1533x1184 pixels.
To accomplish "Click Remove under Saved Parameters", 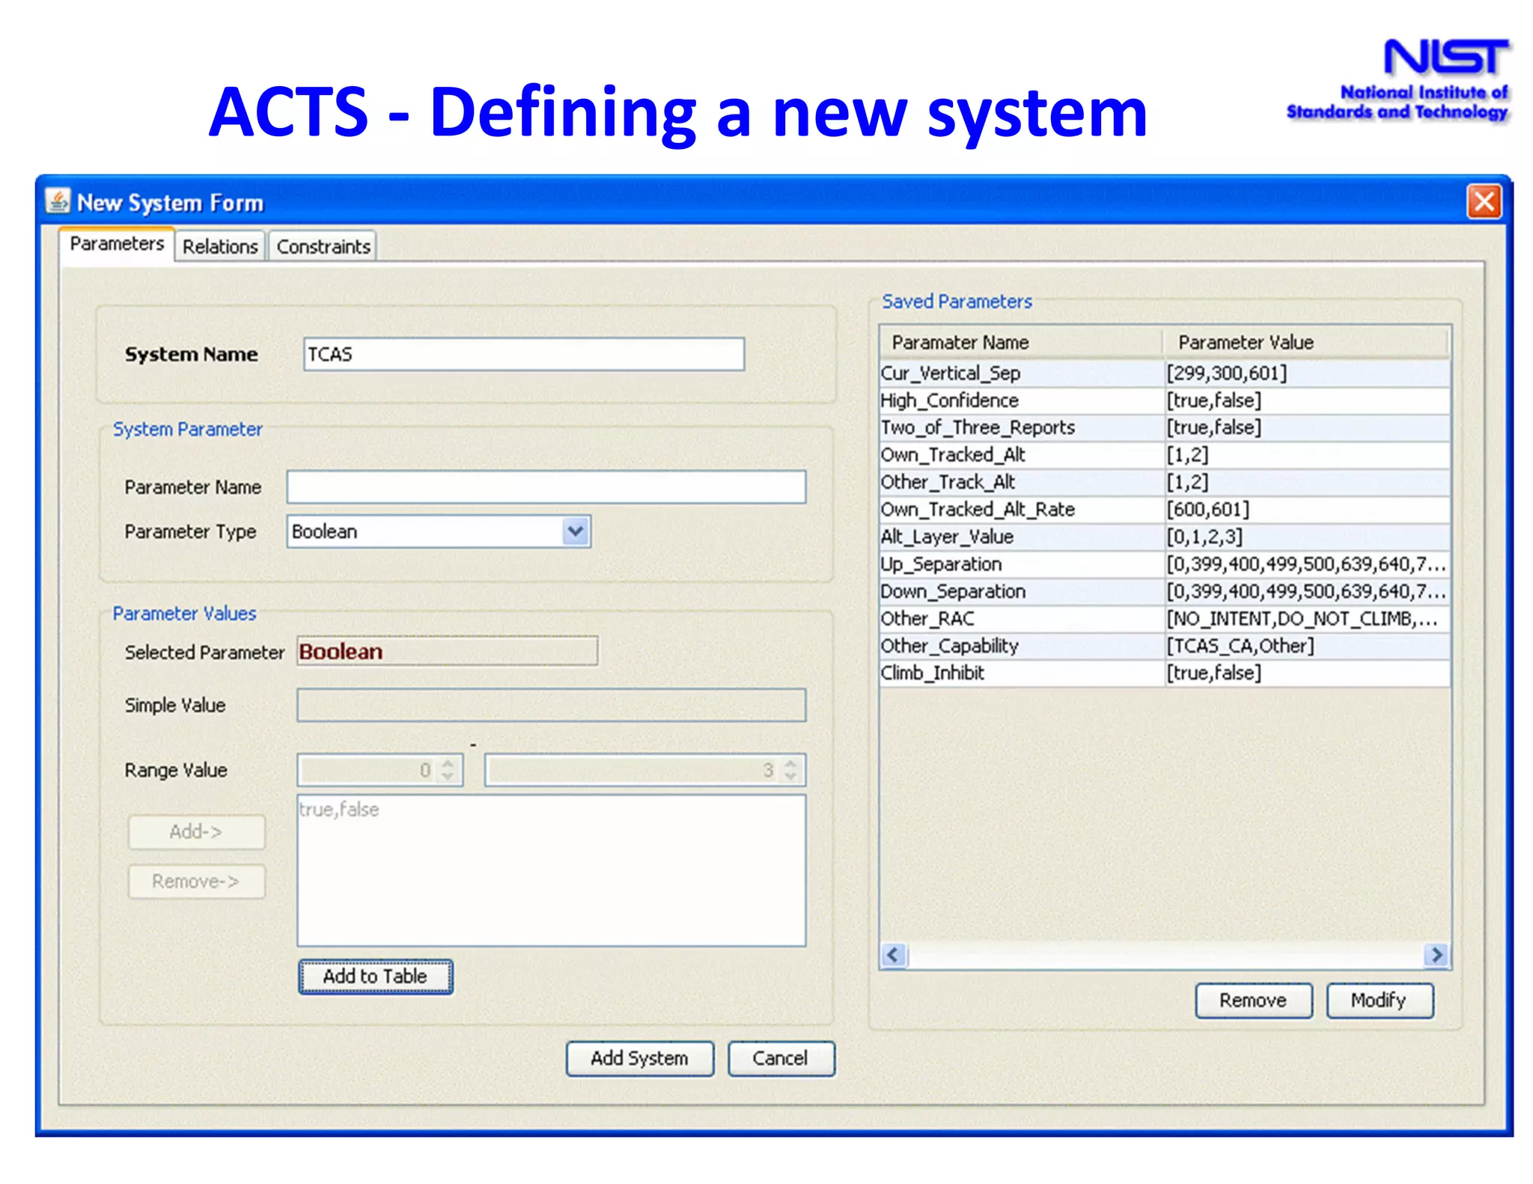I will pos(1254,1000).
